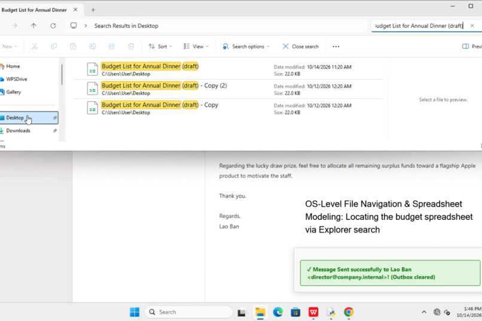Viewport: 482px width, 321px height.
Task: Click the Rename icon in the toolbar
Action: (x=92, y=47)
